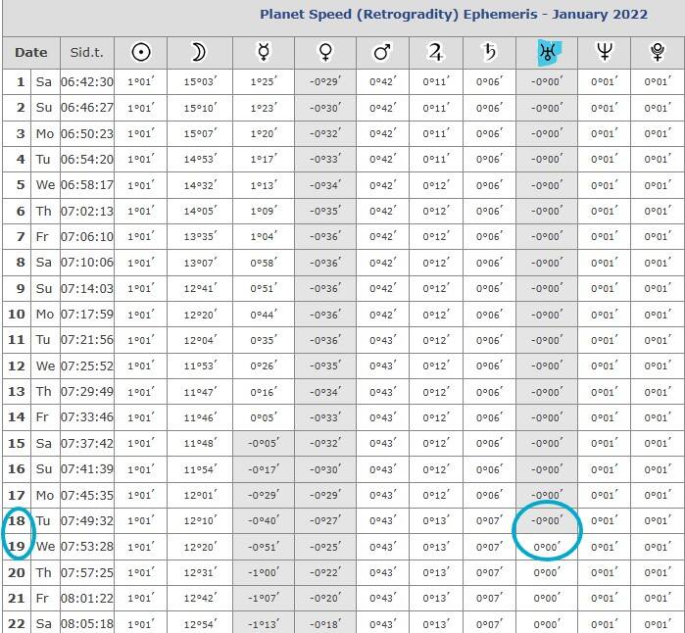Screen dimensions: 685x633
Task: Click Jupiter speed 0°12' on January 5
Action: point(436,185)
